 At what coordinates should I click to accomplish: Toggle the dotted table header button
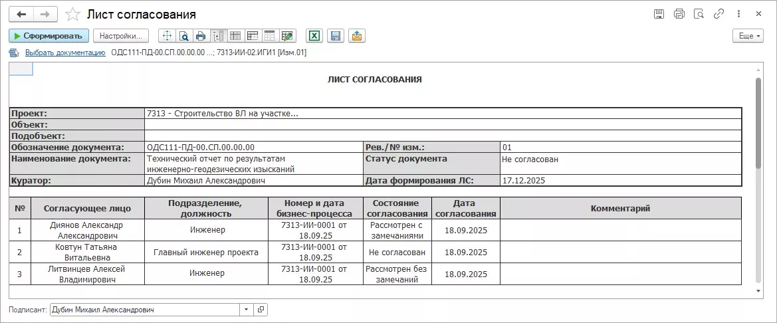270,36
